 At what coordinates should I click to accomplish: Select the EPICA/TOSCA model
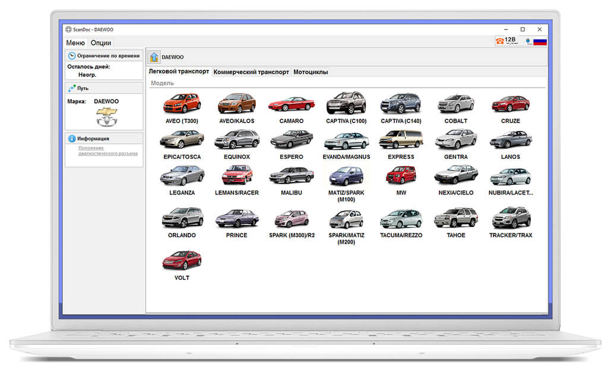(182, 144)
